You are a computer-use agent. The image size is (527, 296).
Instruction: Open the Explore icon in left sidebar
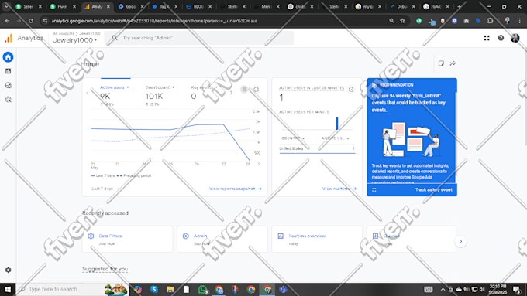[x=8, y=85]
